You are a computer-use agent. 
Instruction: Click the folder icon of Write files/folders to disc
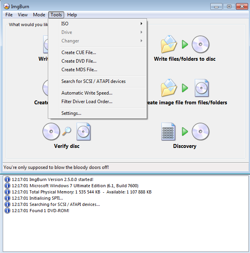pyautogui.click(x=169, y=44)
